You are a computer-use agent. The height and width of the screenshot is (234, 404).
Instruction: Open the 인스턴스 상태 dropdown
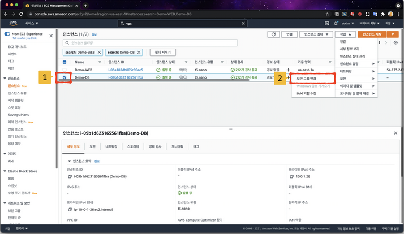[316, 34]
